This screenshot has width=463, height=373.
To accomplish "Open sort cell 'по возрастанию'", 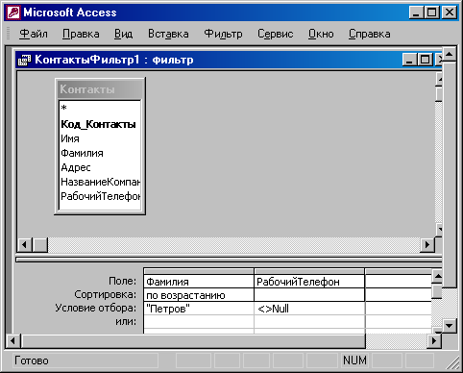I will [199, 295].
